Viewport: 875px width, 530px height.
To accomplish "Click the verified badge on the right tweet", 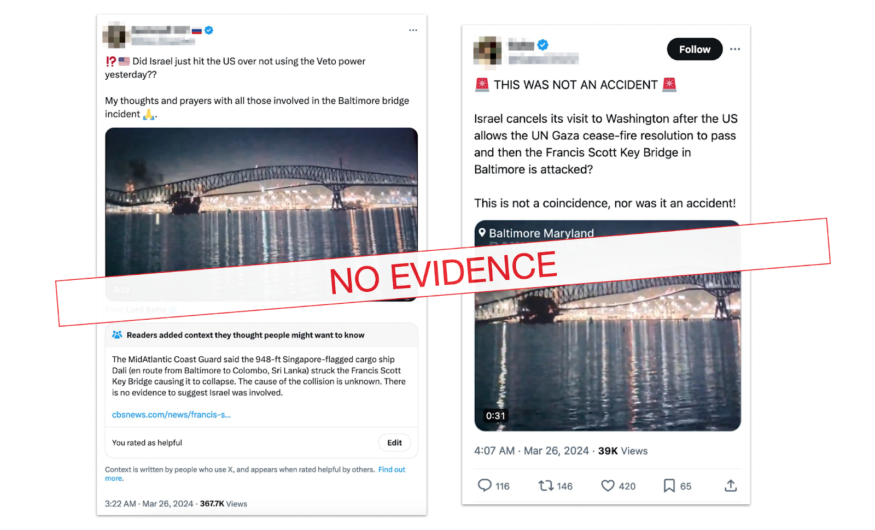I will coord(543,45).
